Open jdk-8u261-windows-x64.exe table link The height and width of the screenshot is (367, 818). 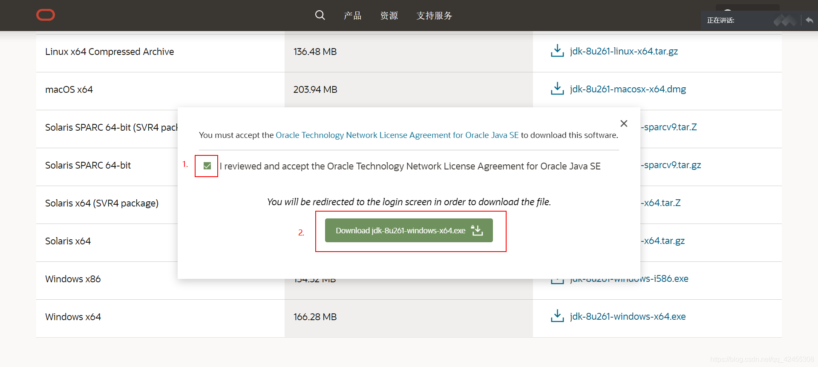tap(628, 316)
